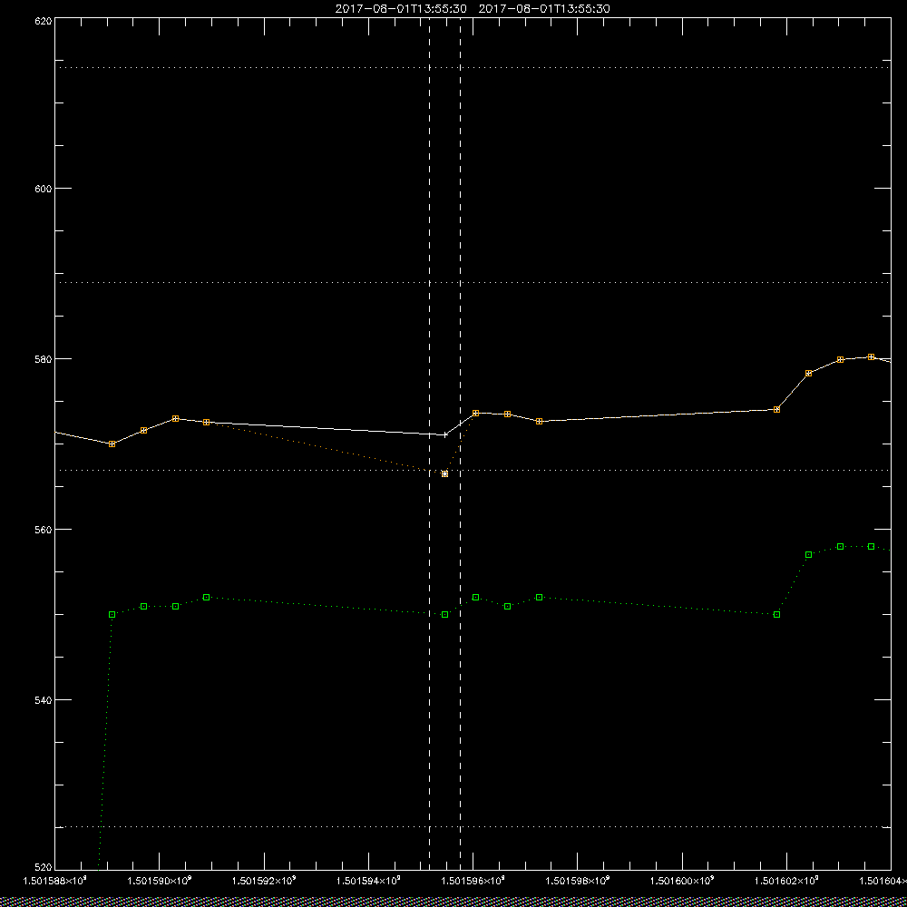Click the x-axis label 1.501594×10⁹
The image size is (907, 907).
[368, 881]
